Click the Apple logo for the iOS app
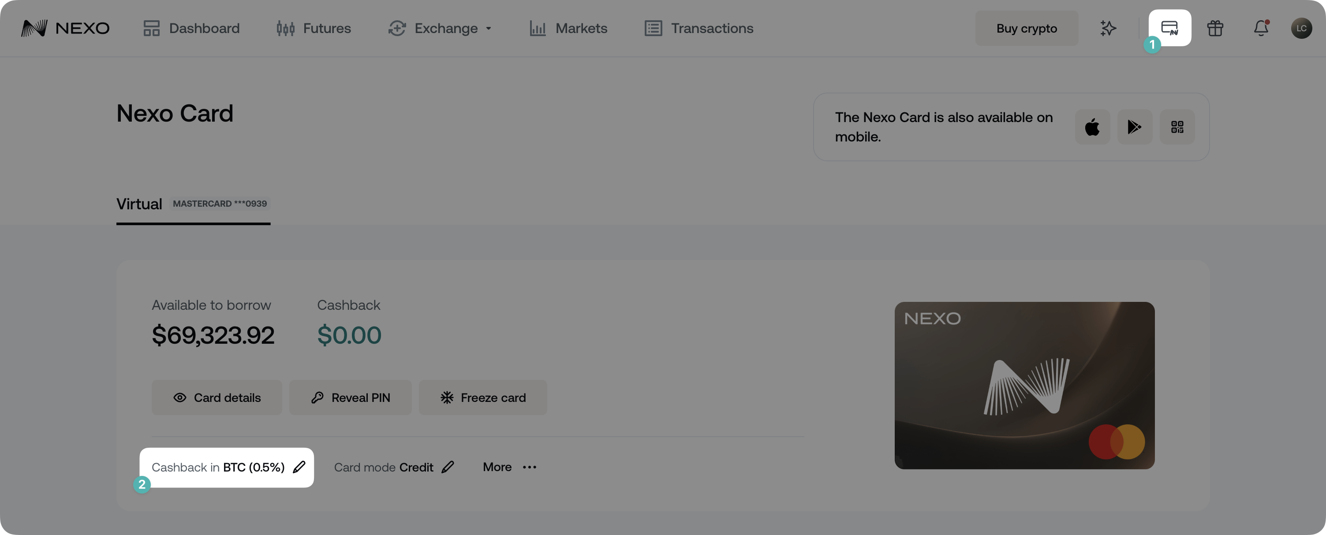Image resolution: width=1326 pixels, height=535 pixels. pos(1092,127)
